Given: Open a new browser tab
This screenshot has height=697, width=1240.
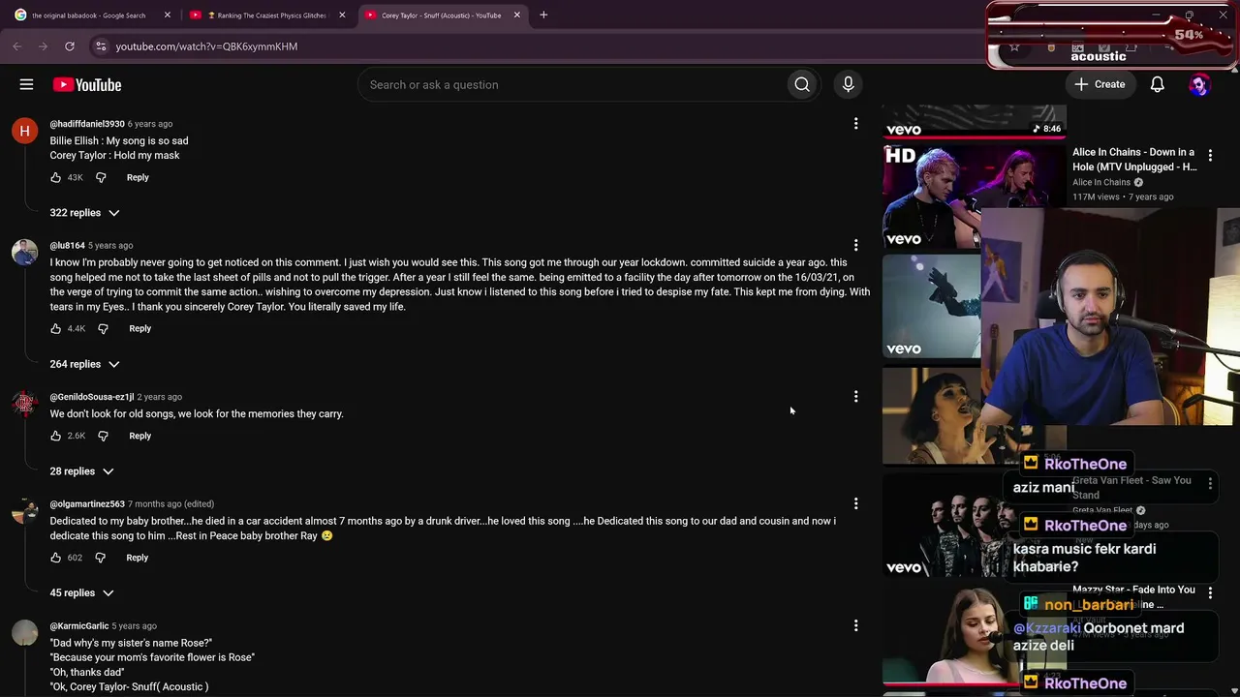Looking at the screenshot, I should [543, 15].
